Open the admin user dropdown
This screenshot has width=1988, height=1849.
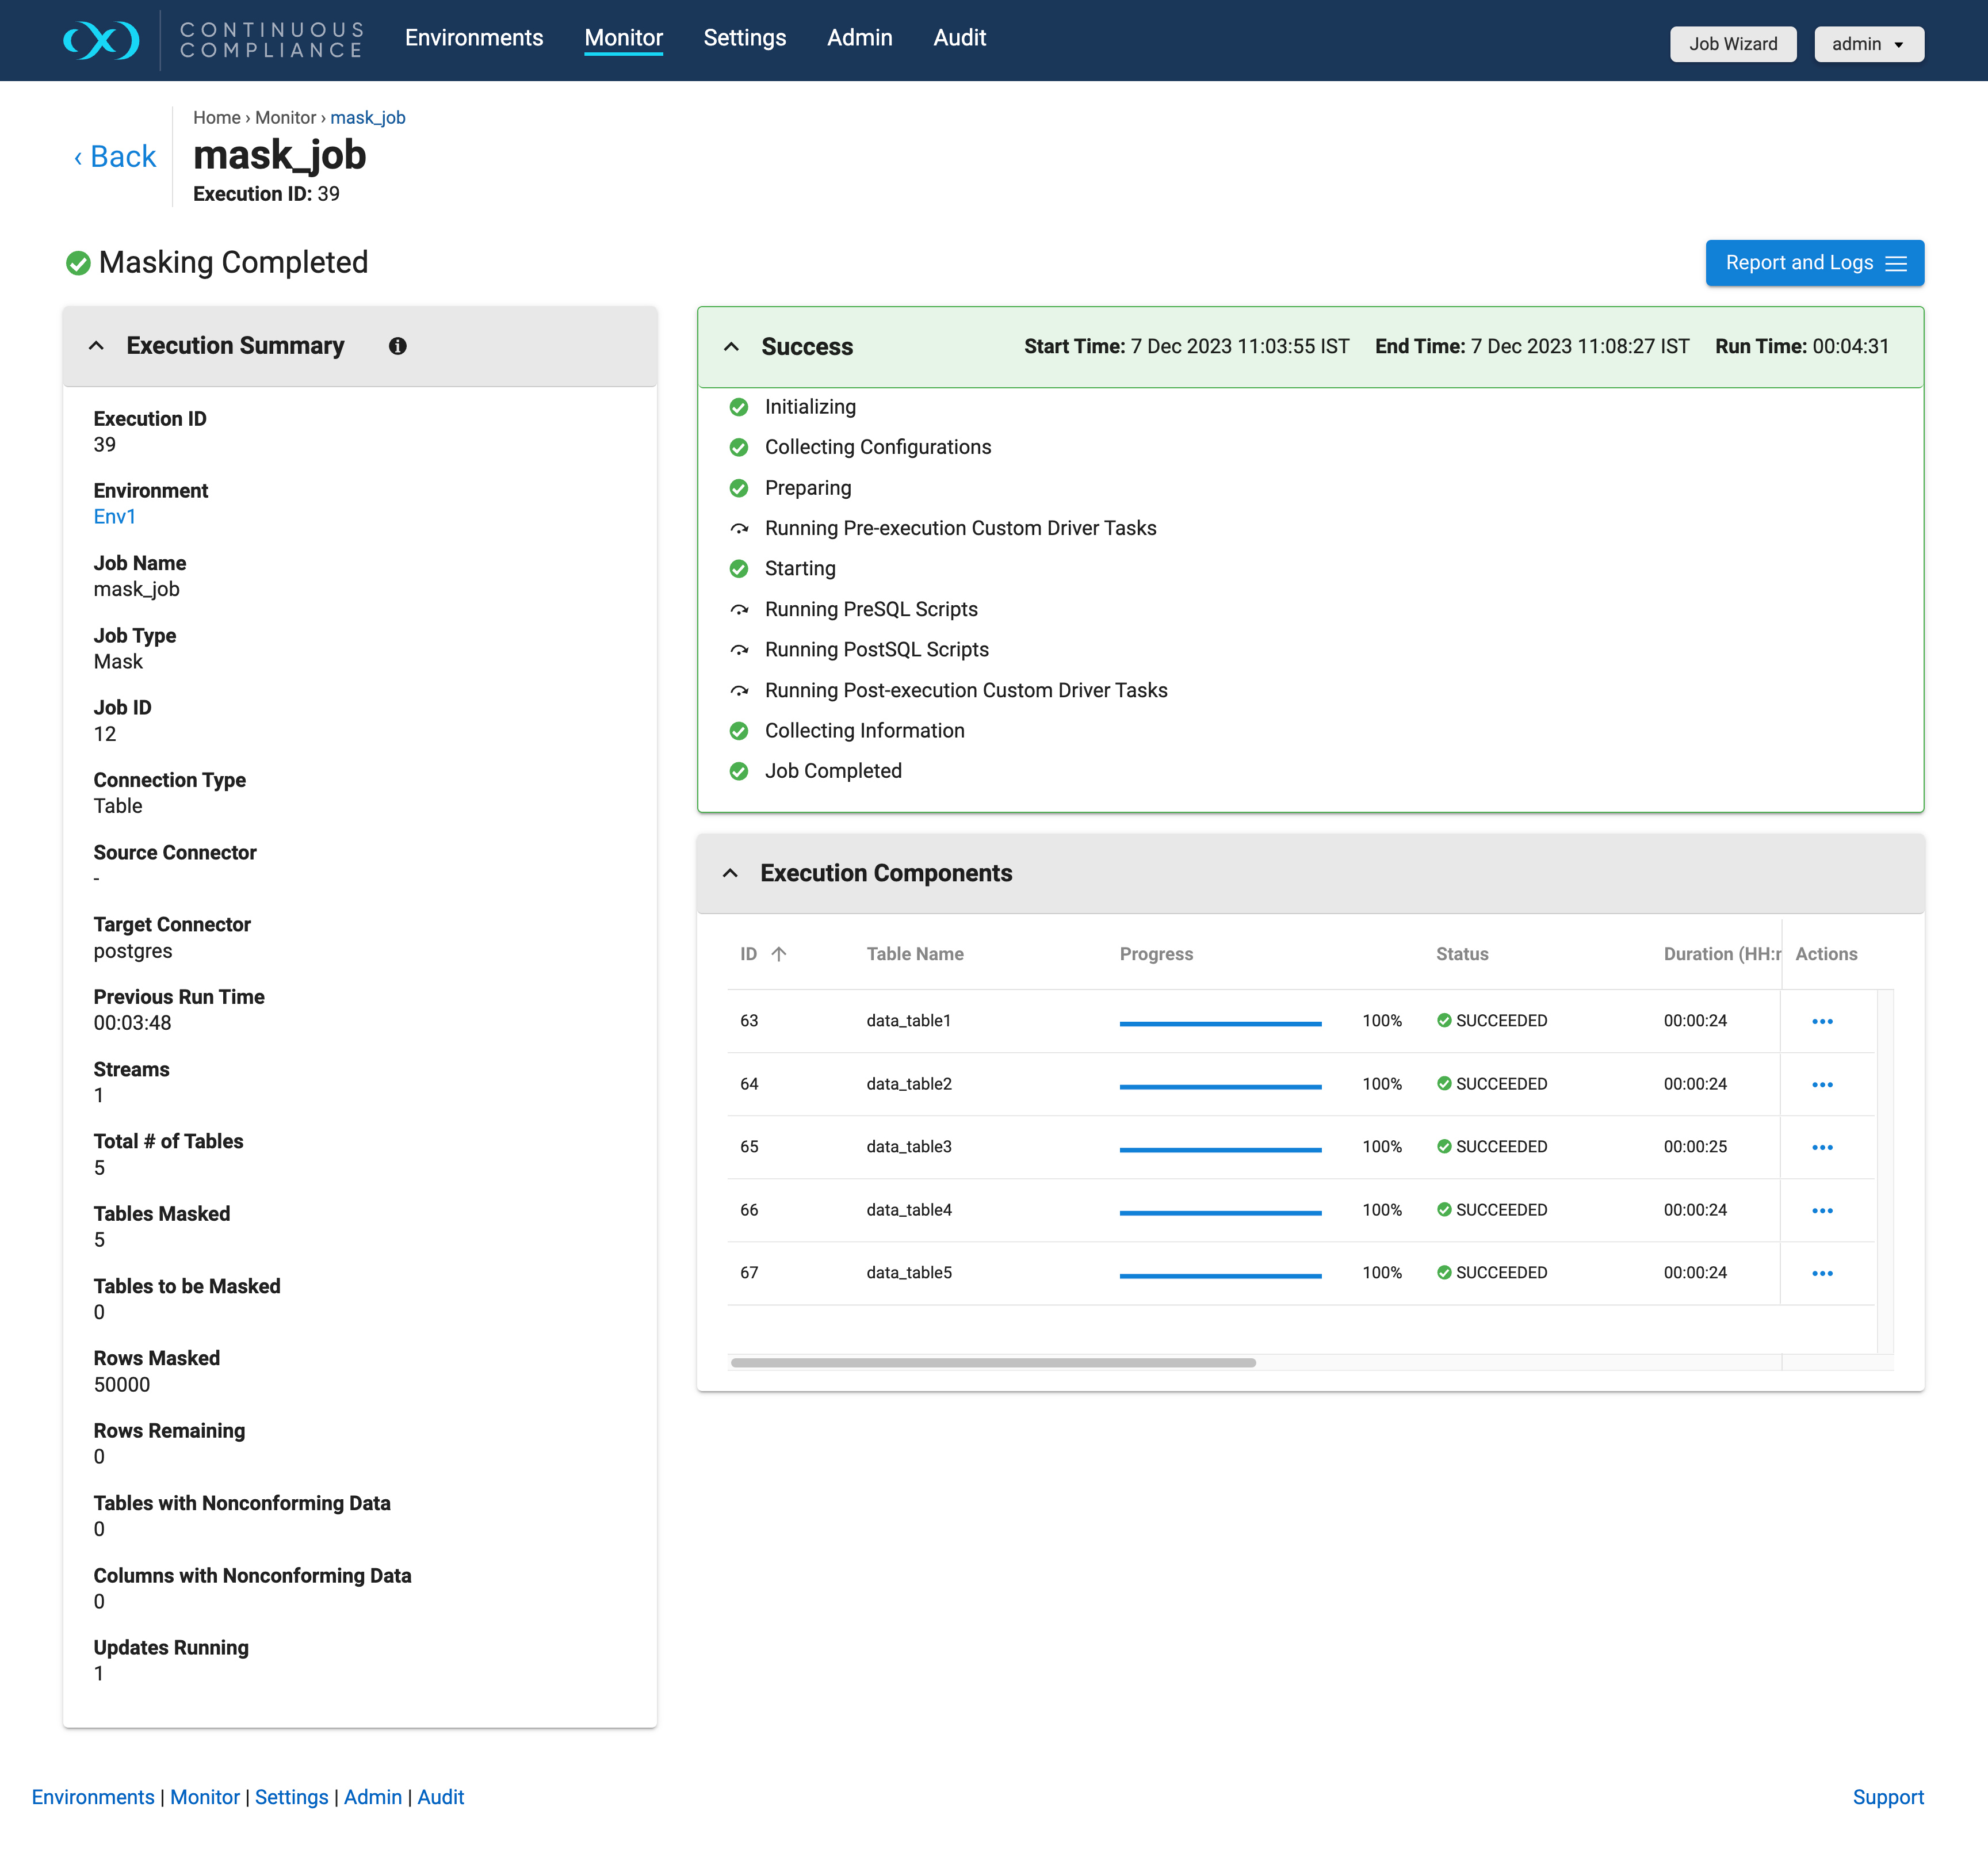click(x=1867, y=44)
